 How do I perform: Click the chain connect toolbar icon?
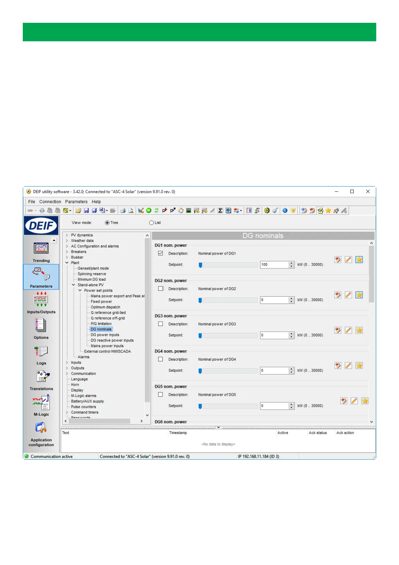coord(30,210)
